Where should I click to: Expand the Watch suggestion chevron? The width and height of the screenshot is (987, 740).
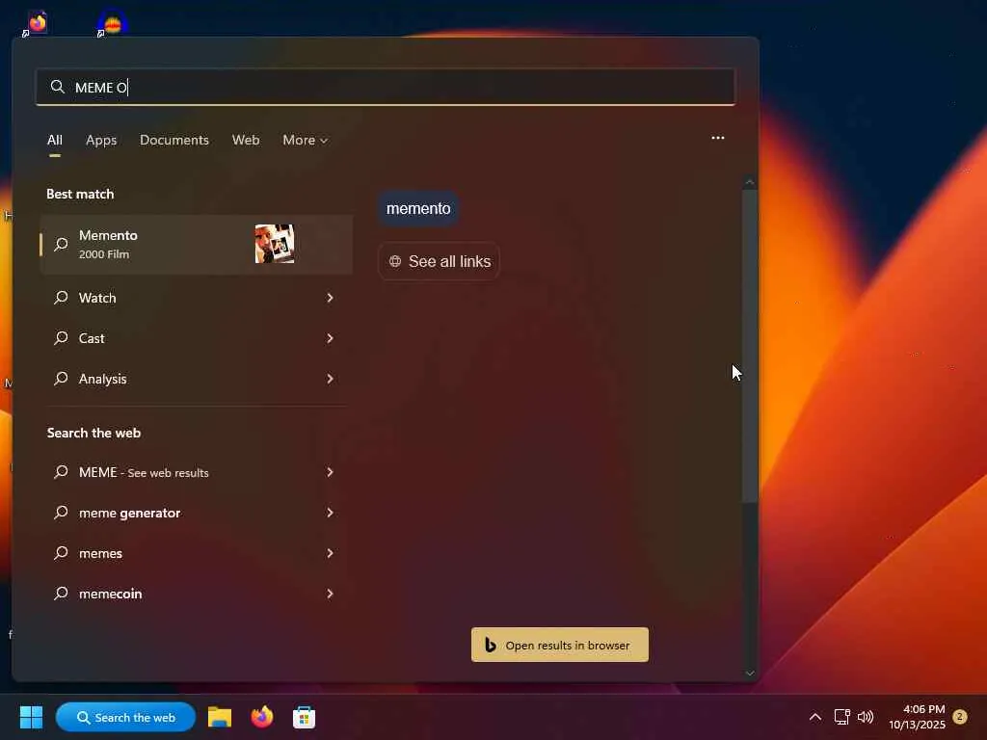click(330, 298)
